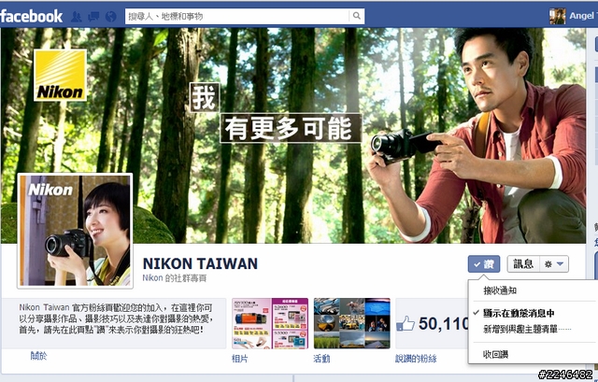This screenshot has width=598, height=382.
Task: Click the gear icon next to 訊息
Action: [548, 263]
